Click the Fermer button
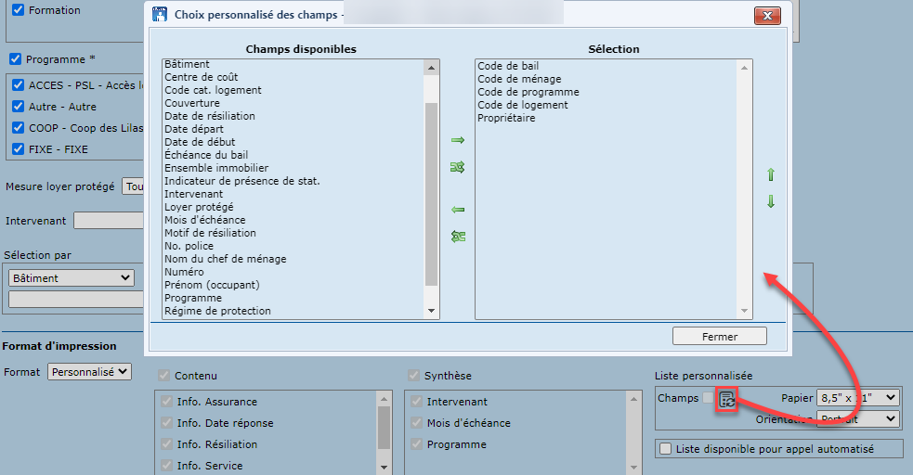913x475 pixels. tap(719, 336)
